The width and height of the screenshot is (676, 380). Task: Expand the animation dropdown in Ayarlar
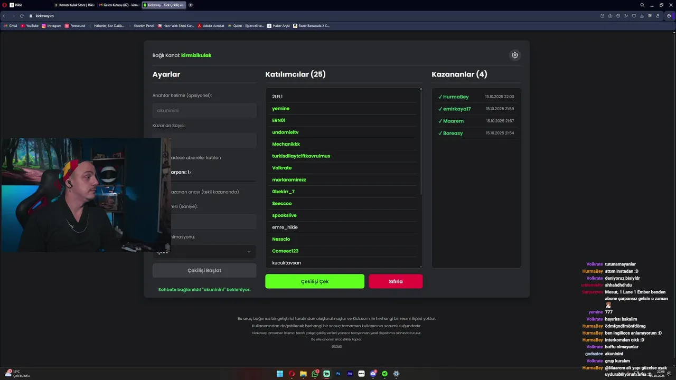coord(204,252)
